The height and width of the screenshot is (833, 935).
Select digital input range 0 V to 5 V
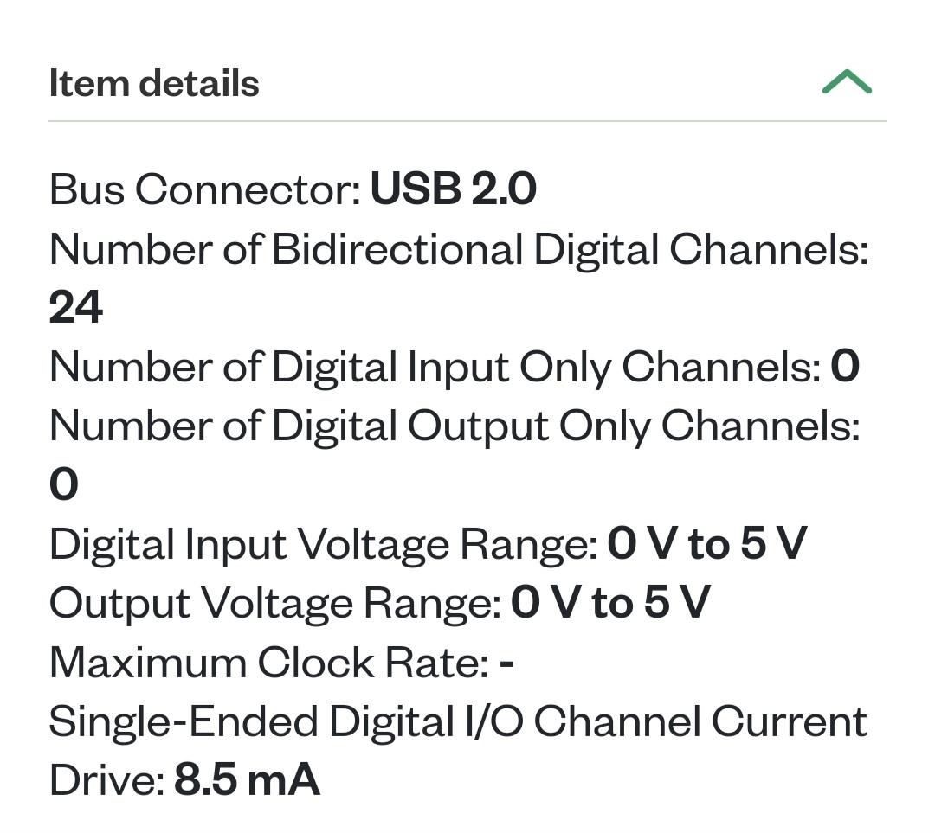pyautogui.click(x=707, y=543)
